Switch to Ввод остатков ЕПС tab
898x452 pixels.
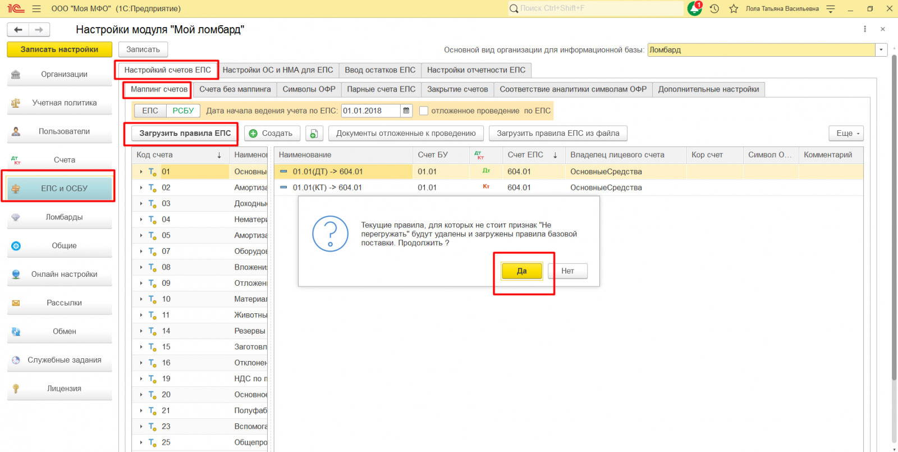[380, 70]
